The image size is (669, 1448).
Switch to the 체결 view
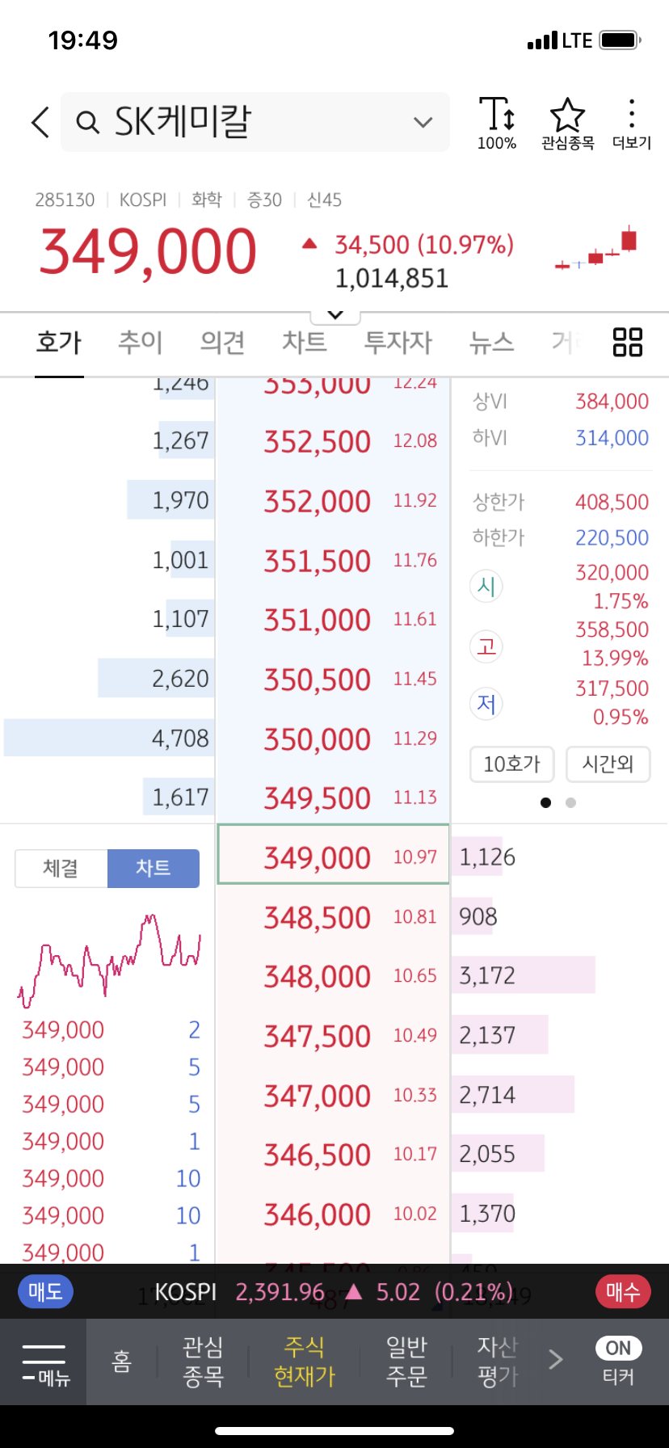pyautogui.click(x=61, y=869)
